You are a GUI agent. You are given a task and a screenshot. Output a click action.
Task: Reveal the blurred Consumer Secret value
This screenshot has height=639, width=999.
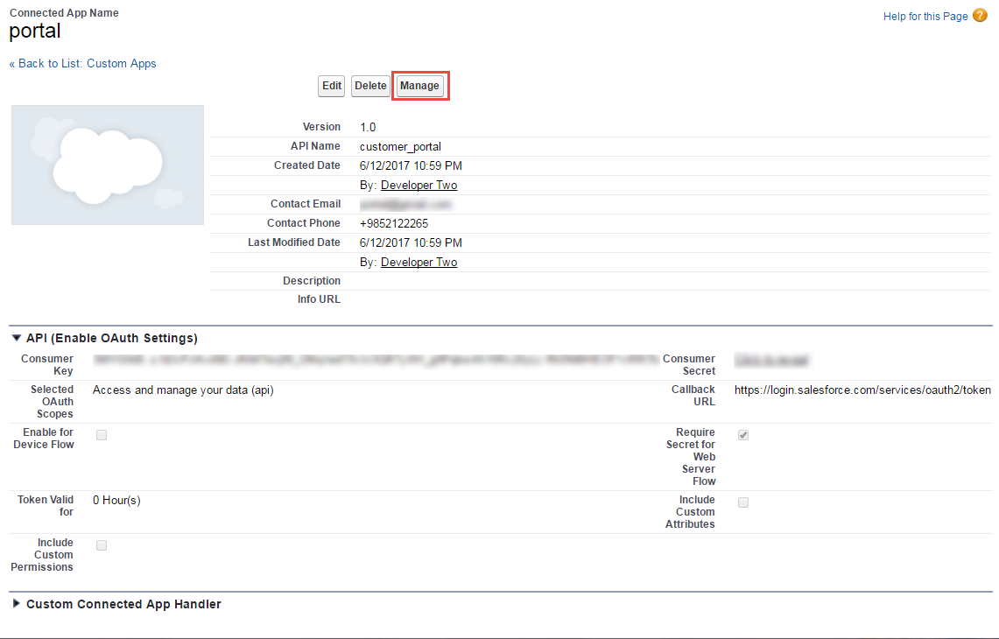point(771,359)
